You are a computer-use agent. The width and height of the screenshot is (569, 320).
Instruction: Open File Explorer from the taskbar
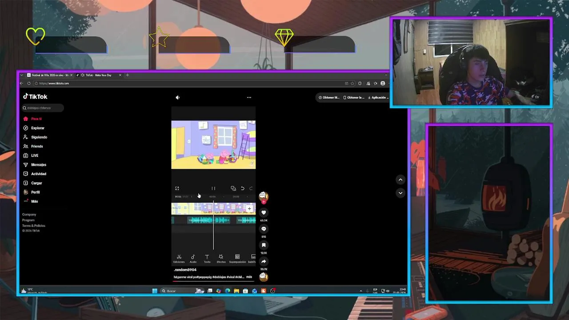pos(236,291)
